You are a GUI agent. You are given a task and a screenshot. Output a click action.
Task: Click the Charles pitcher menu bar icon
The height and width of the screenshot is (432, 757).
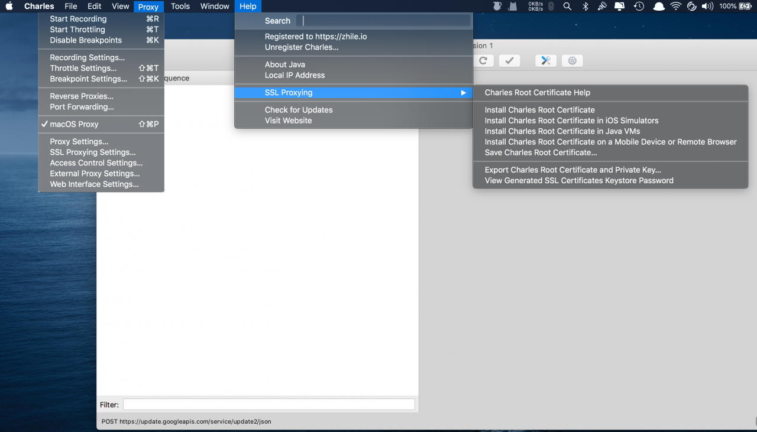(497, 7)
